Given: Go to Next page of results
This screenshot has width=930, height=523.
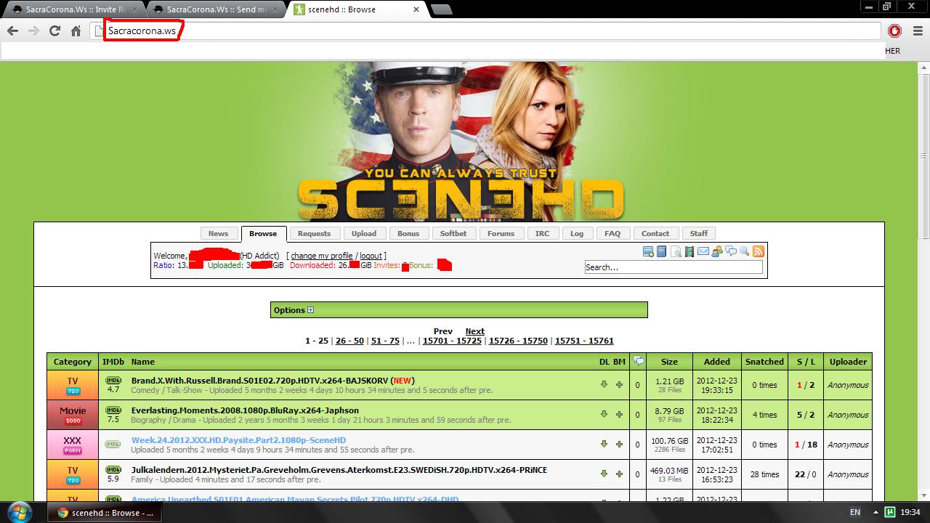Looking at the screenshot, I should (x=474, y=331).
